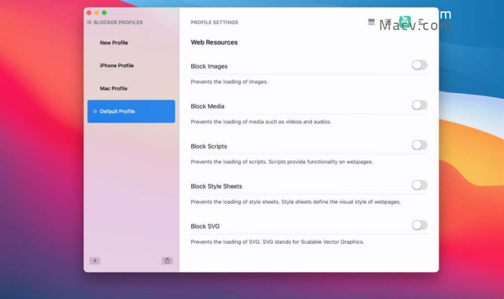Click the description about style sheets visual style
The image size is (504, 299).
click(x=296, y=202)
